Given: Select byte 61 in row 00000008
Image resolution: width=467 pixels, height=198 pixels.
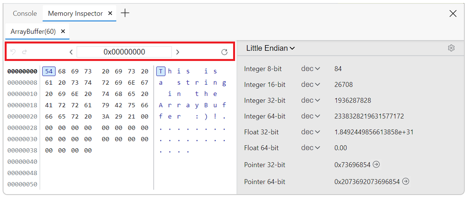Looking at the screenshot, I should [49, 83].
